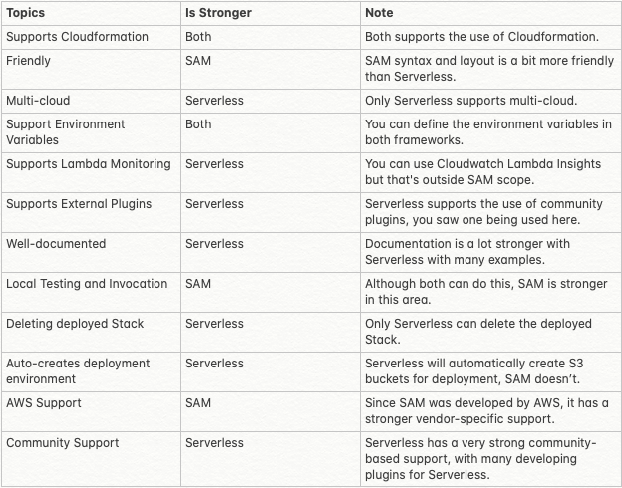Click the "Is Stronger" column header
Screen dimensions: 622x488
pyautogui.click(x=217, y=13)
